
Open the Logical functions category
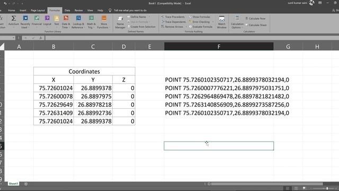(47, 22)
